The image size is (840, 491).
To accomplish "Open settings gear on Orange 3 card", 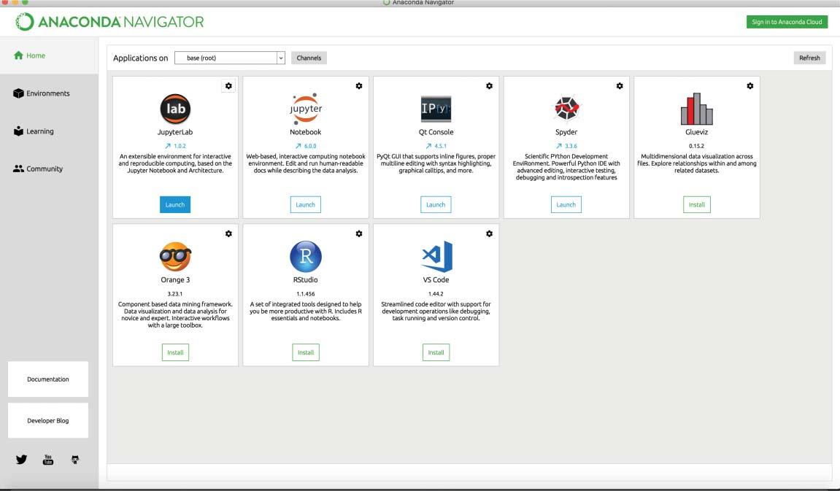I will pos(228,233).
